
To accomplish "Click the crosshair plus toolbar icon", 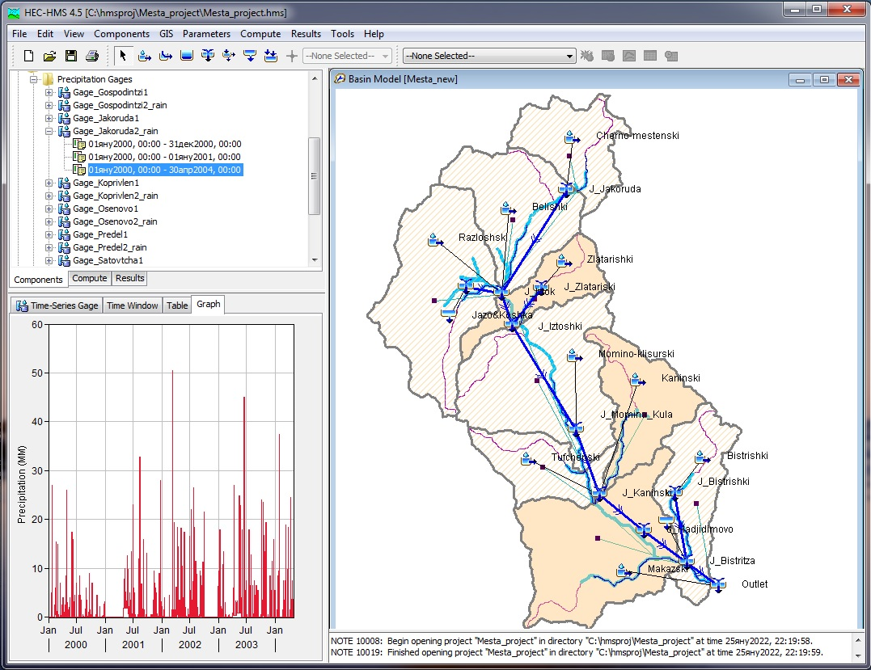I will pyautogui.click(x=292, y=56).
